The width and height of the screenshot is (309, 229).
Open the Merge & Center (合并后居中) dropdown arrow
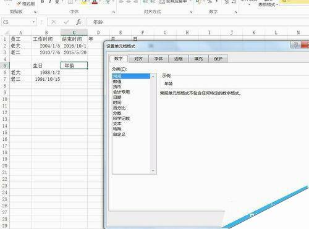pos(190,2)
